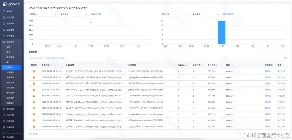Sort by 发生时间 using its sort arrows
The width and height of the screenshot is (292, 140).
tap(51, 65)
